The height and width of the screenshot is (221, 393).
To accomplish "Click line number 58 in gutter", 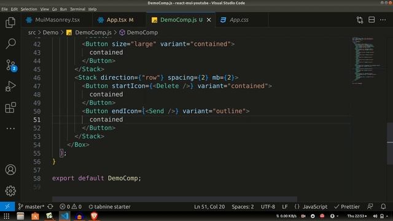I will (37, 179).
